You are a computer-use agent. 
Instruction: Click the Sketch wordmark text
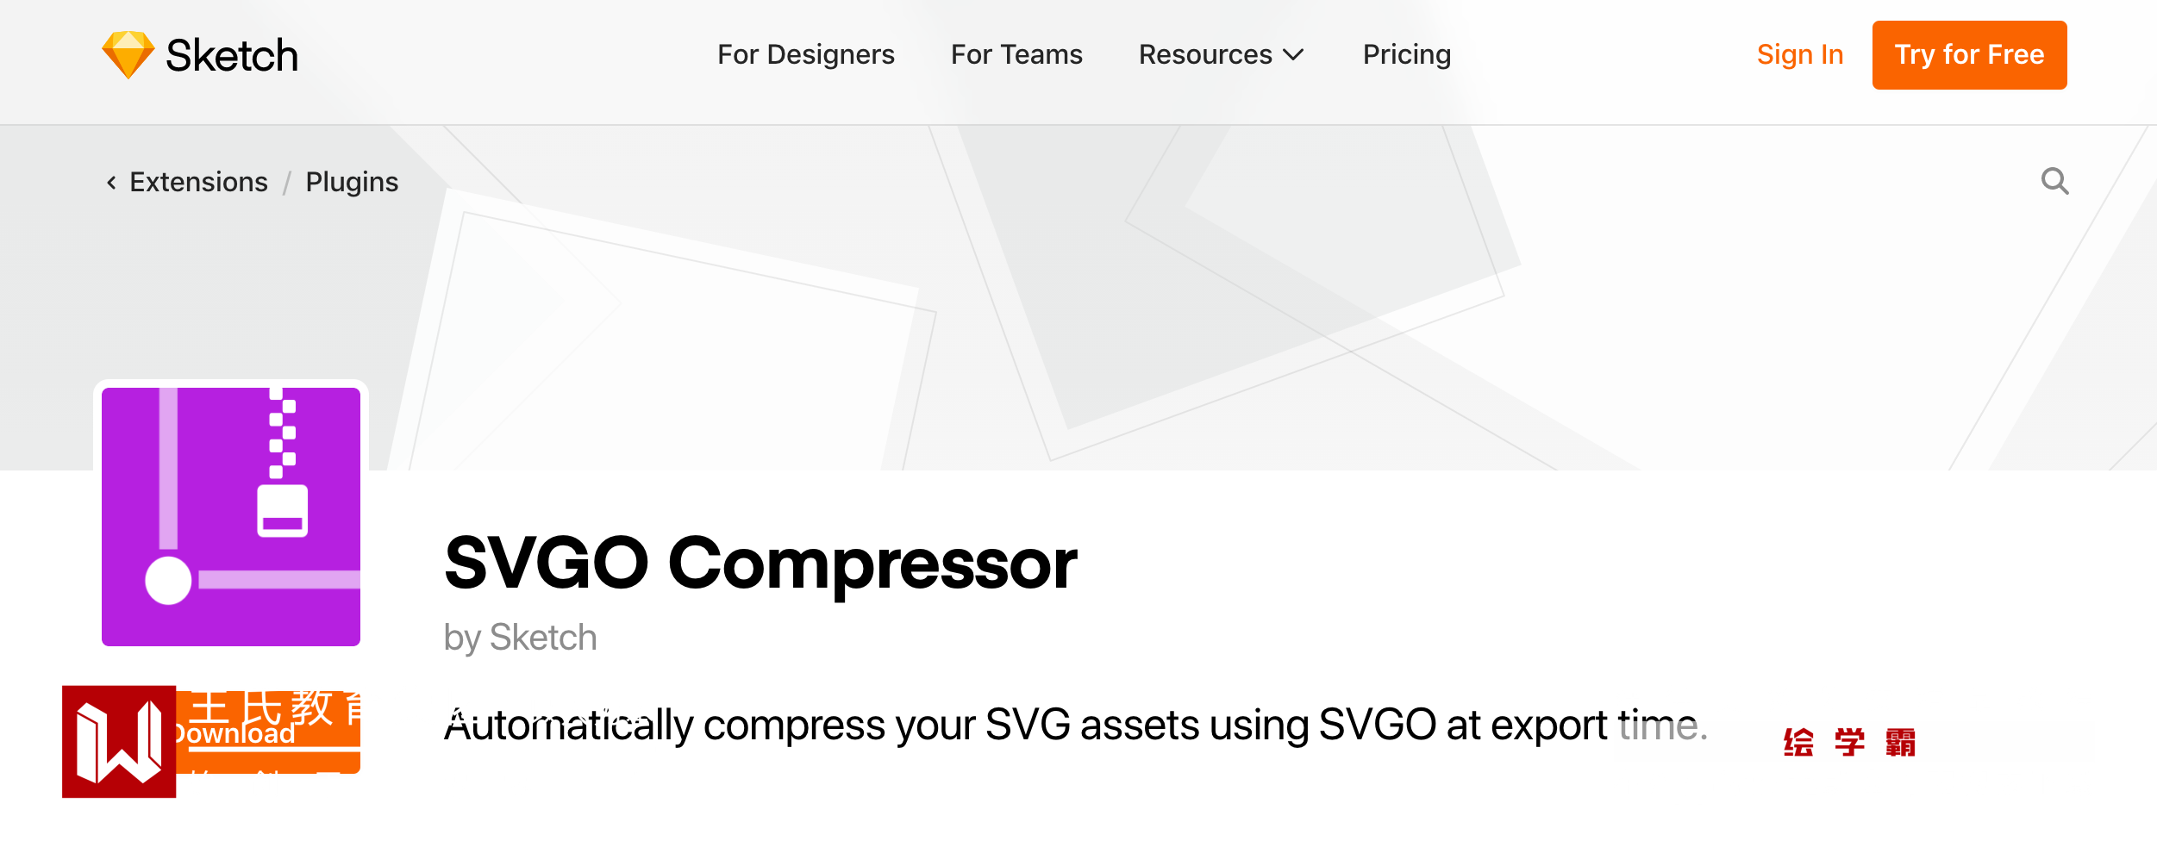click(232, 56)
